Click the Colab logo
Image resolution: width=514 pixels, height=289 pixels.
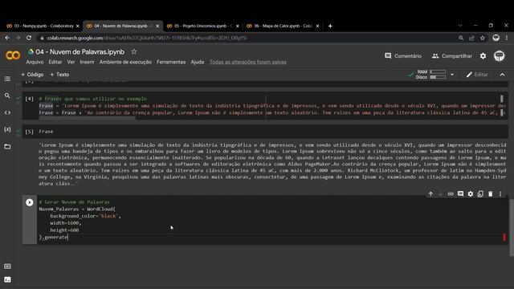[13, 55]
